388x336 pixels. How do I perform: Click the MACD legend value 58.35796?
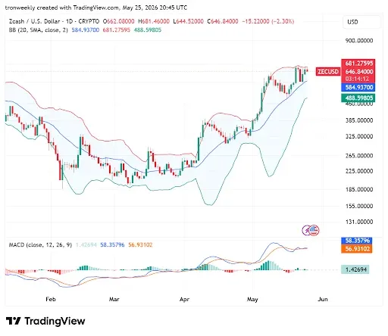click(x=112, y=244)
